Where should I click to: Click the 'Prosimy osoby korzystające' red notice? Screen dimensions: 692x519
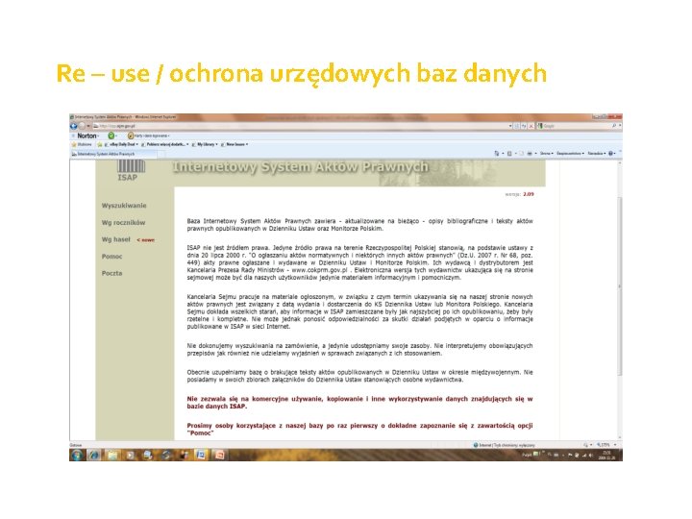359,430
